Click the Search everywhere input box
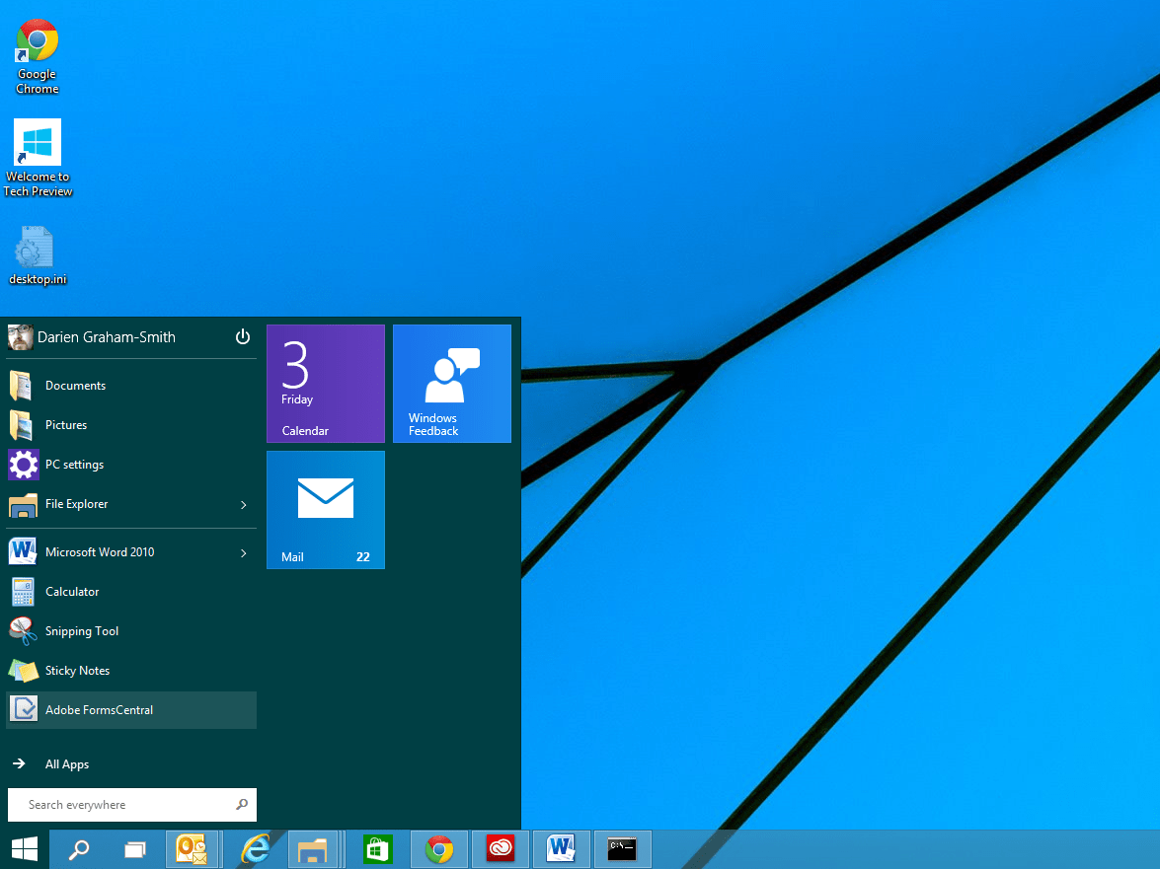Image resolution: width=1160 pixels, height=869 pixels. (x=131, y=805)
